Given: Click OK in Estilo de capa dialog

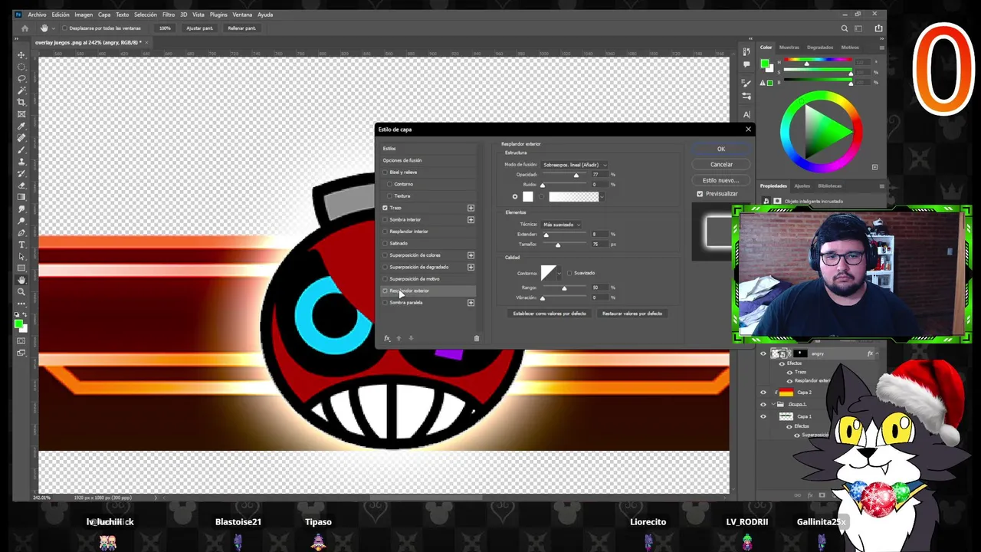Looking at the screenshot, I should (x=720, y=149).
